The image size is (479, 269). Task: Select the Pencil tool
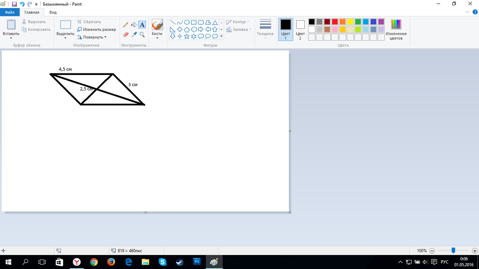(126, 25)
